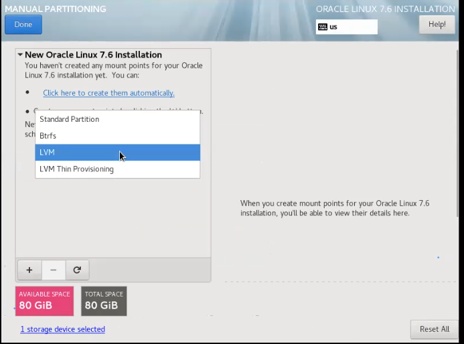Click the minus icon to remove mount point
This screenshot has height=344, width=464.
pos(54,270)
